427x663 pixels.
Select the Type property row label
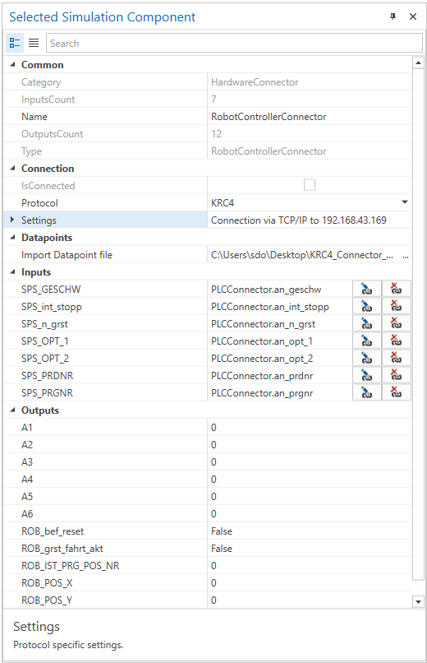point(32,151)
